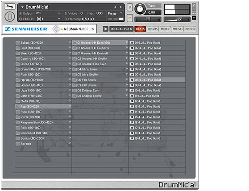Mute the instrument with the M button
The width and height of the screenshot is (249, 191).
[x=130, y=18]
